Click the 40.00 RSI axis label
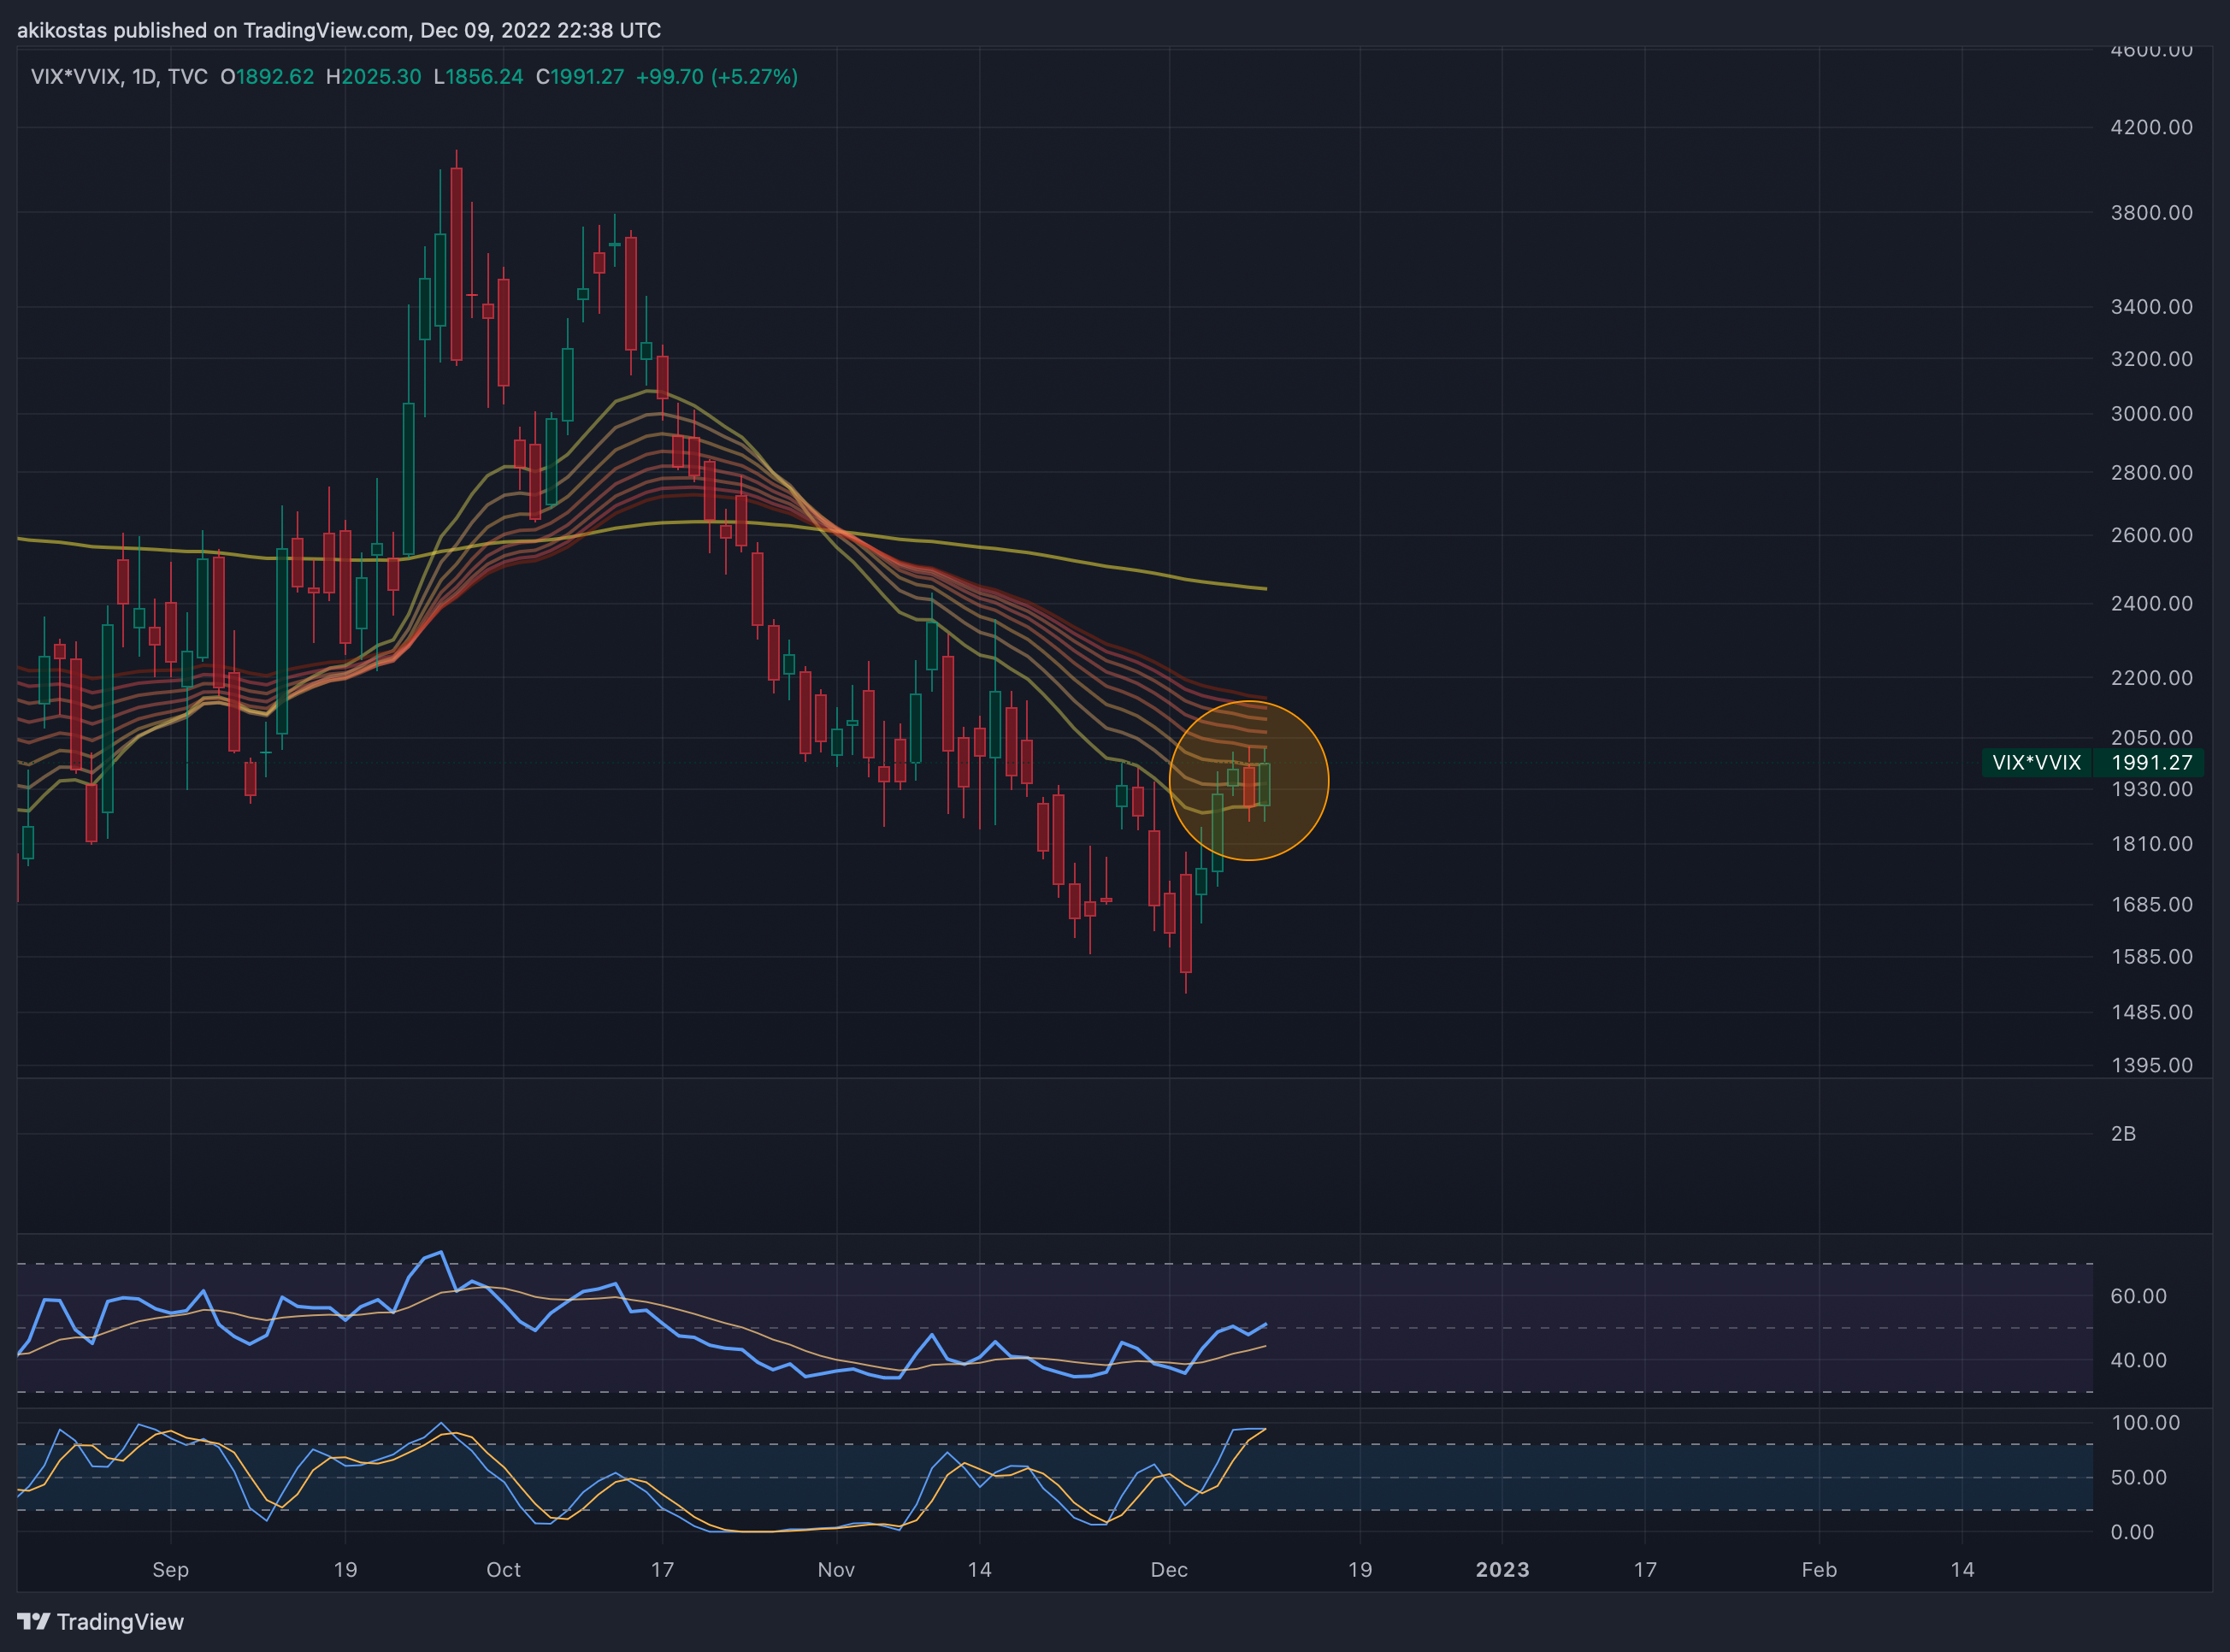 pyautogui.click(x=2138, y=1360)
